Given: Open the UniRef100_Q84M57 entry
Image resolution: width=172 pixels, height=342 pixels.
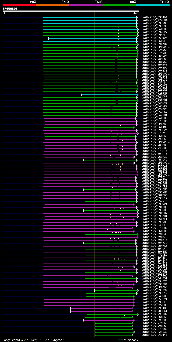Looking at the screenshot, I should [x=154, y=59].
